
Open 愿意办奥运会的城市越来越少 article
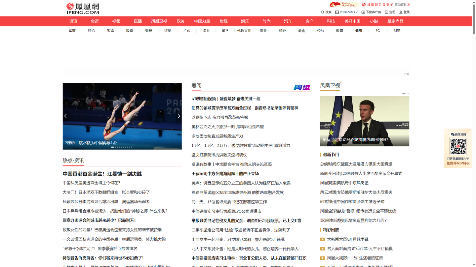point(99,221)
